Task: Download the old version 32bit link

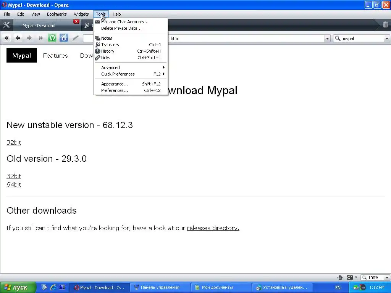Action: (14, 176)
